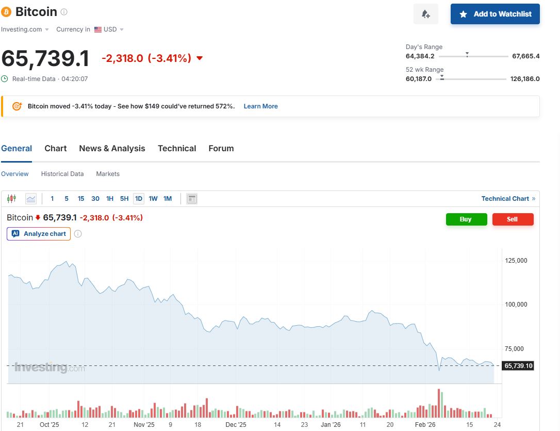
Task: Click the Day's Range slider marker
Action: [467, 54]
